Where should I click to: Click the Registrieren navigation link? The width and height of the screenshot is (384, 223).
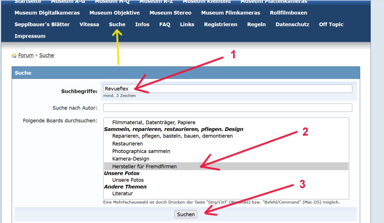coord(221,24)
